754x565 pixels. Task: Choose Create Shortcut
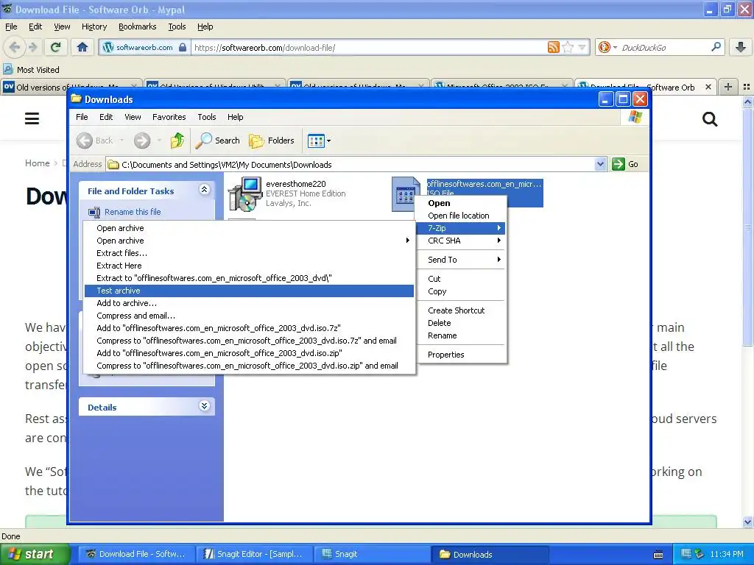(x=462, y=310)
